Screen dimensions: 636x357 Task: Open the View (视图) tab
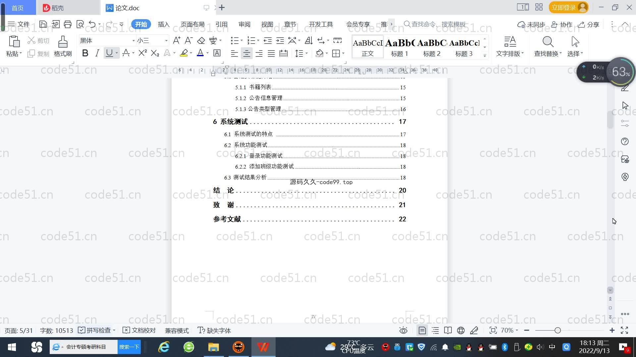click(267, 24)
